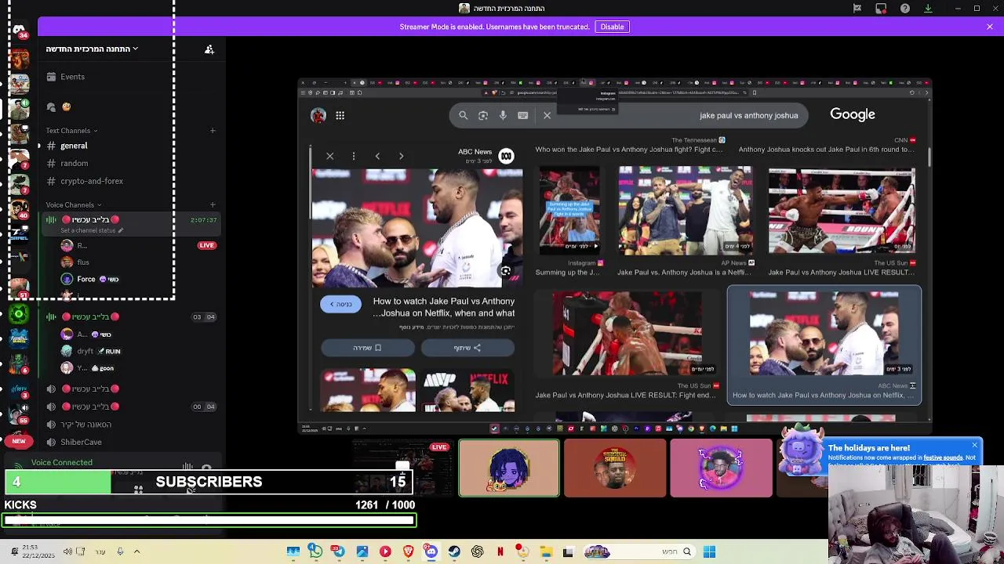Click the ABC News source logo
1004x564 pixels.
(506, 156)
